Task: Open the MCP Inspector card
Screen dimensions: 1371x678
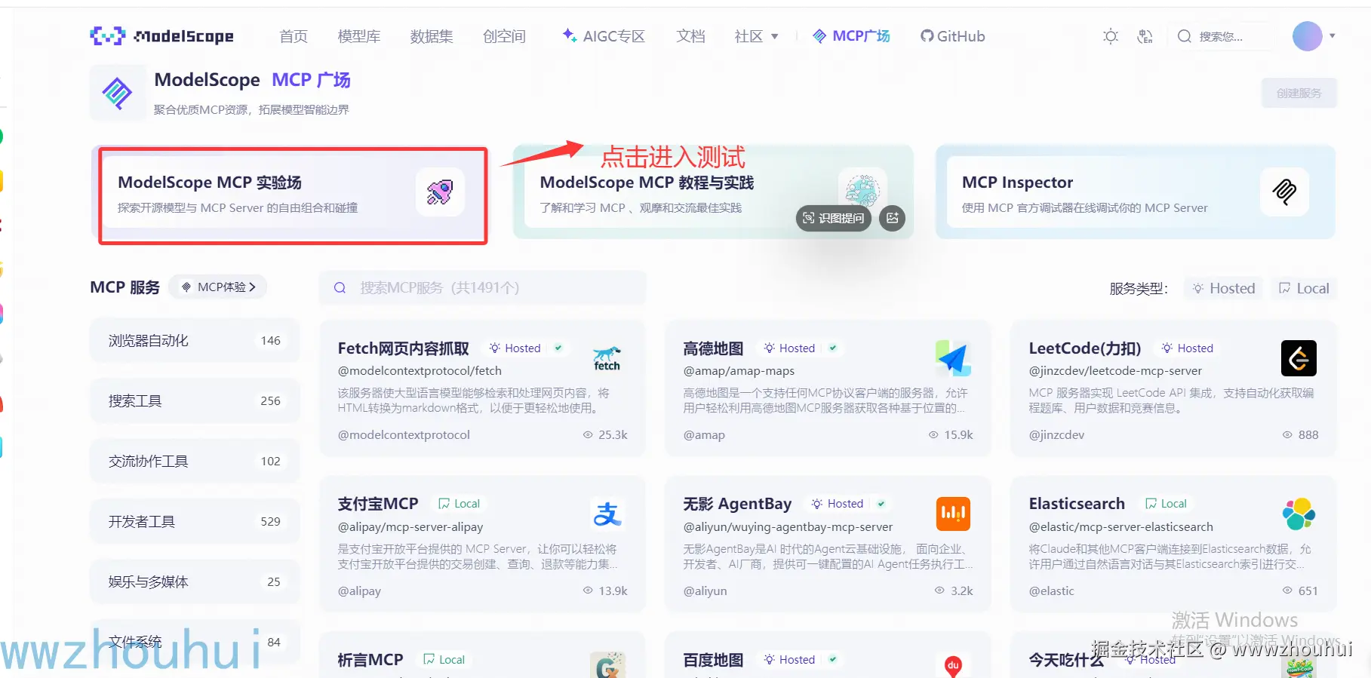Action: pos(1135,192)
